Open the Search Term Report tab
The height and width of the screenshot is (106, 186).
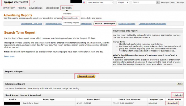pos(105,24)
